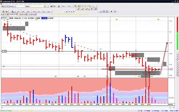Step one bar forward
Viewport: 179px width, 112px height.
71,11
